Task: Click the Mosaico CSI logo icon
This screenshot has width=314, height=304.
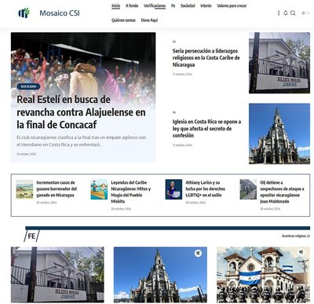Action: coord(24,13)
